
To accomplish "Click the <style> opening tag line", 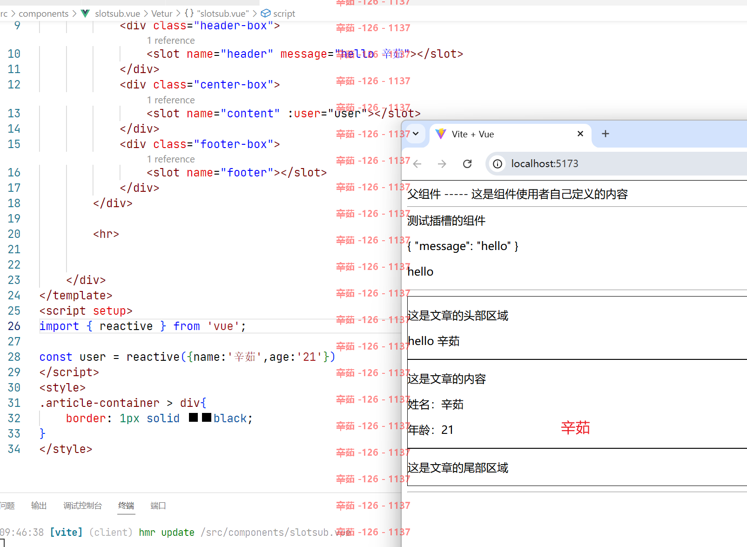I will pyautogui.click(x=62, y=387).
